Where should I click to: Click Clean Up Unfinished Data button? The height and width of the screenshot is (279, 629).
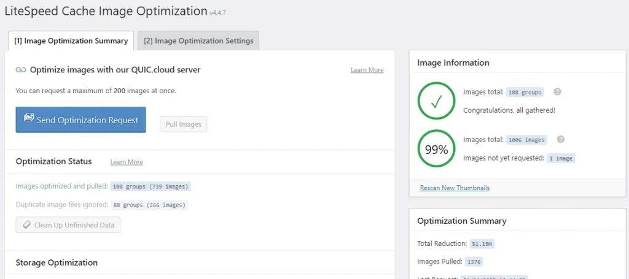point(68,225)
